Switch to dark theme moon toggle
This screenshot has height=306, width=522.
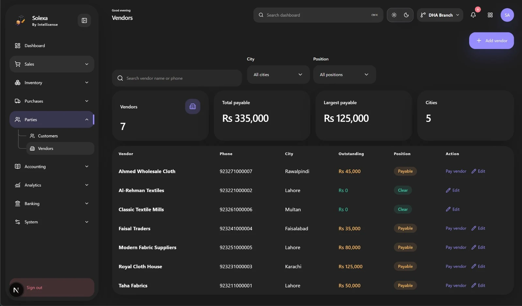point(406,15)
